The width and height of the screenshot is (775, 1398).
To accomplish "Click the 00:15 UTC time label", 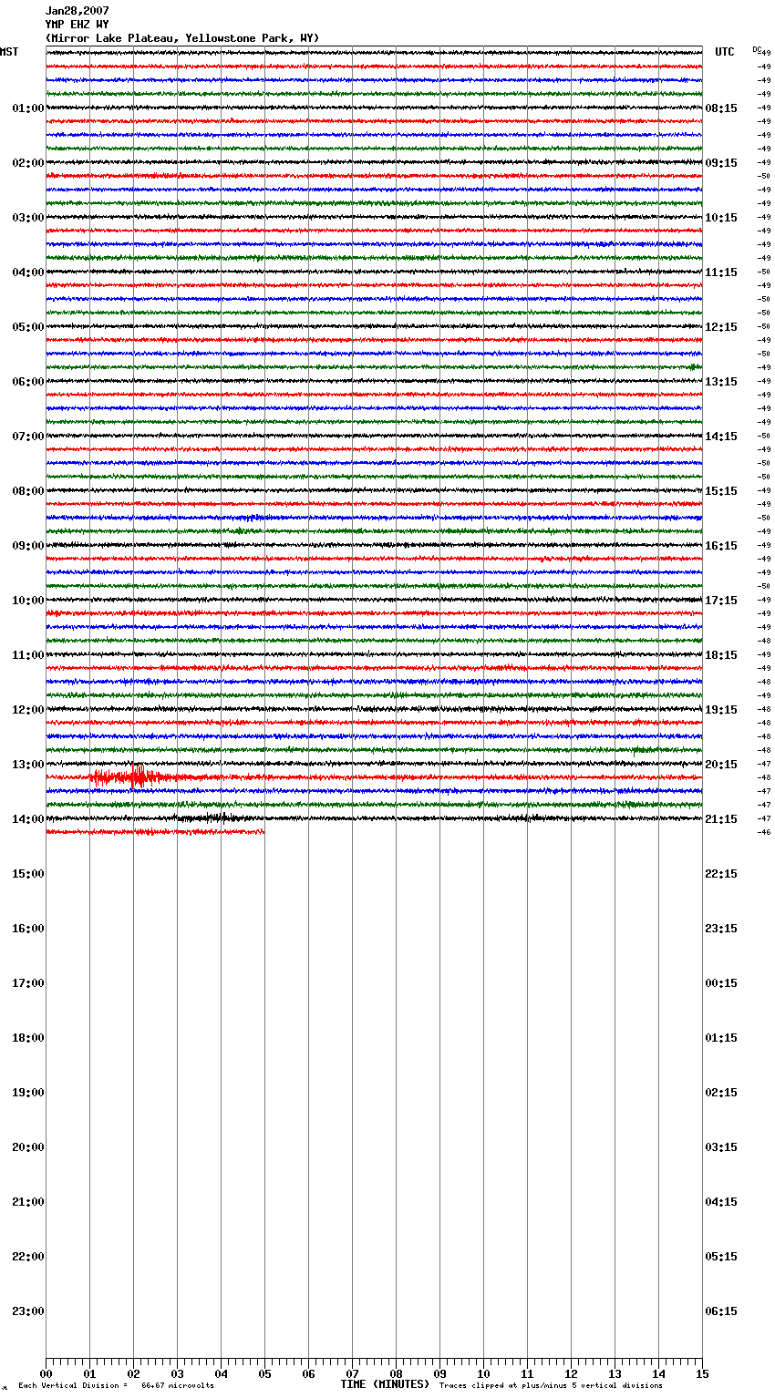I will tap(721, 983).
